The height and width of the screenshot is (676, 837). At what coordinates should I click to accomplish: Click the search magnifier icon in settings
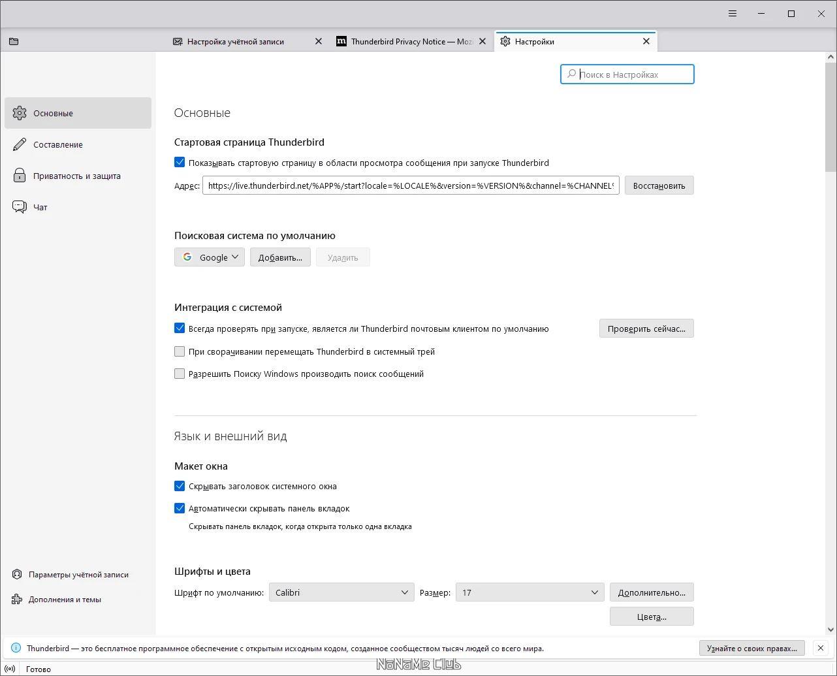(571, 74)
